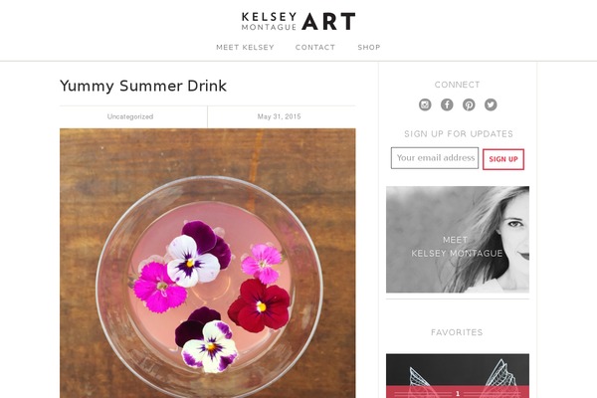Open the flower drink post image
Screen dimensions: 597x398
click(208, 263)
